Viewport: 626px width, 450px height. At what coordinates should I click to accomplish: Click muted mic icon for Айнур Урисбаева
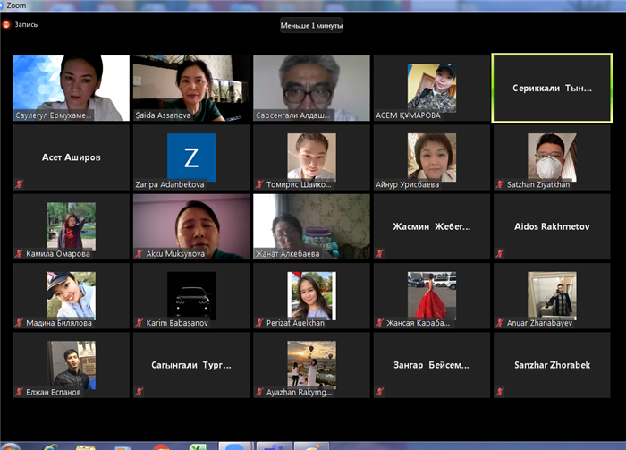[x=380, y=184]
